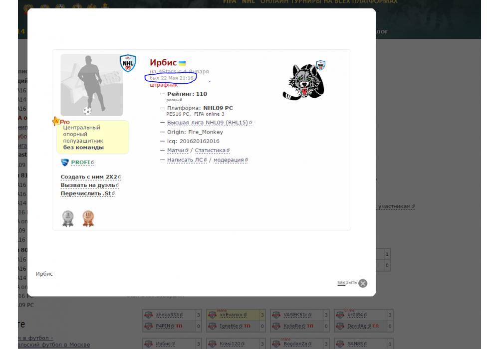
Task: Click без команды text in yellow box
Action: [x=83, y=147]
